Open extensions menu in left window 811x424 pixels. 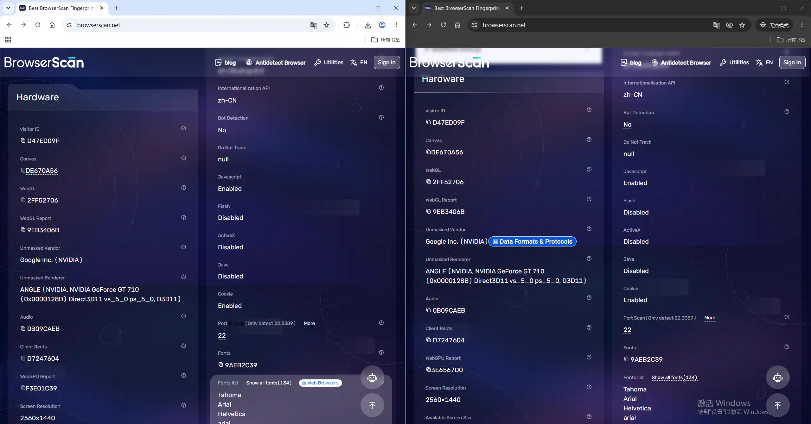pos(347,25)
